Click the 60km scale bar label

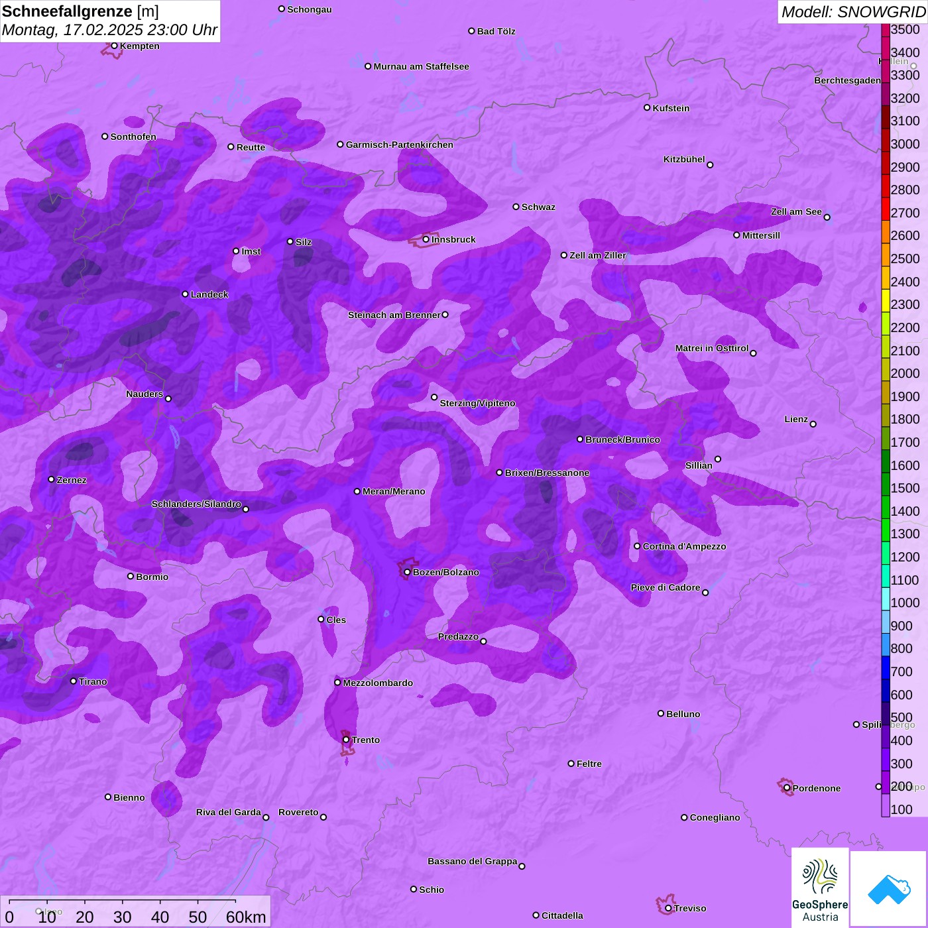(x=246, y=917)
